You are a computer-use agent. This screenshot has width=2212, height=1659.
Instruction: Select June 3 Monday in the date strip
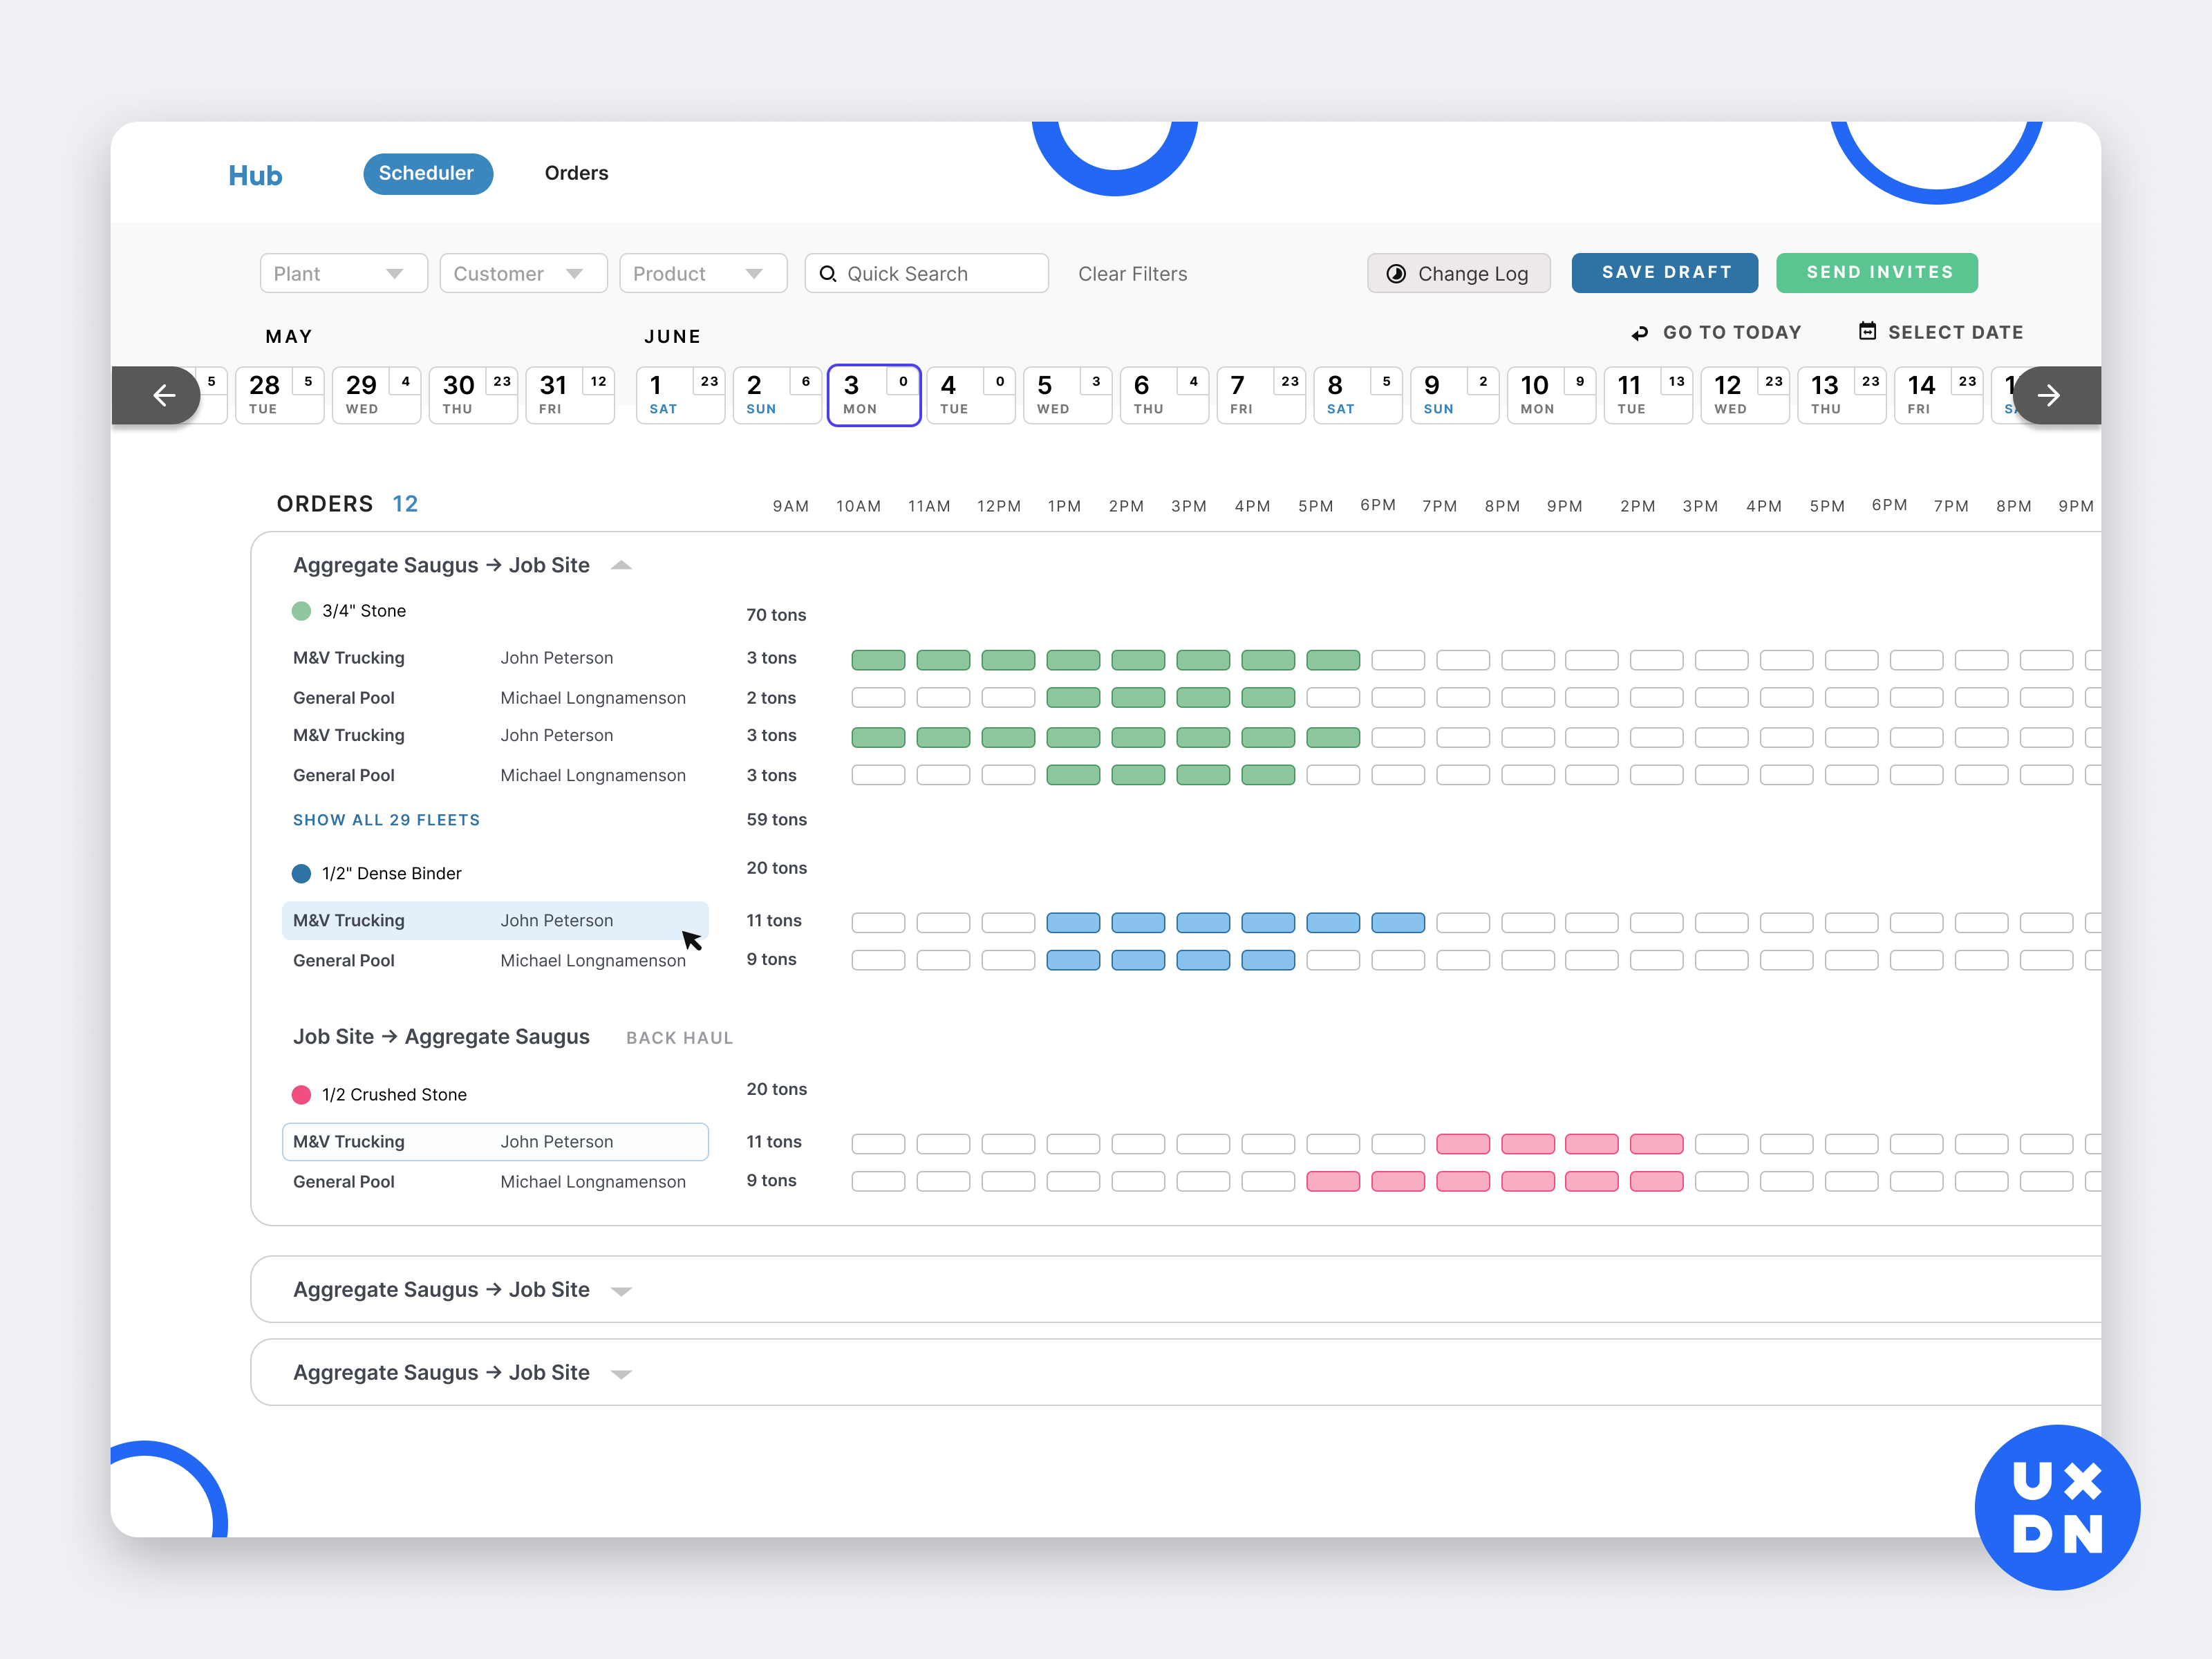872,395
